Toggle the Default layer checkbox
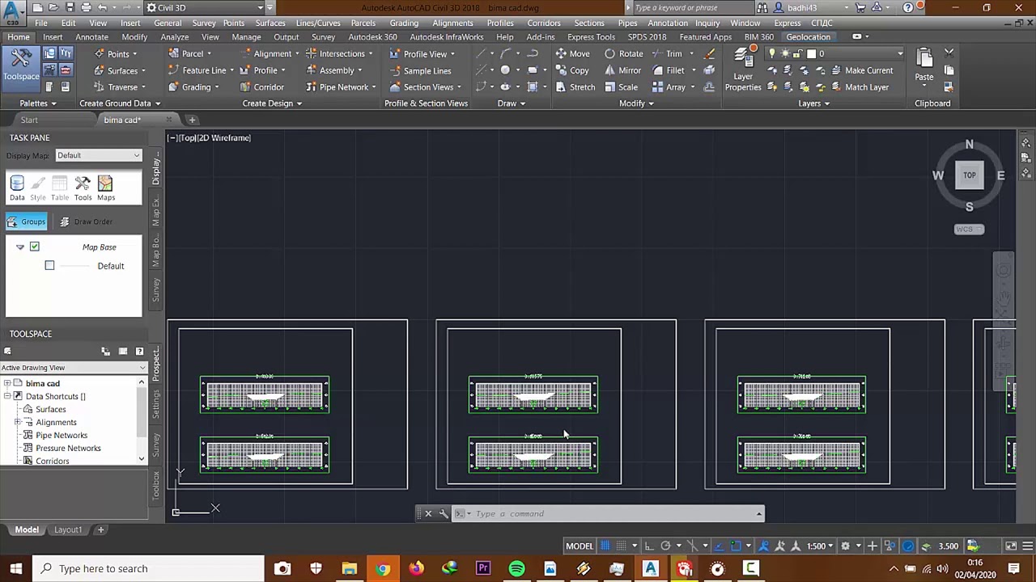The height and width of the screenshot is (582, 1036). [49, 266]
